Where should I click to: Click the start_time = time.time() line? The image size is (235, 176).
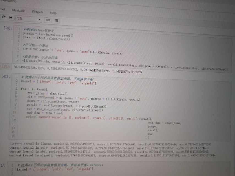tap(47, 94)
